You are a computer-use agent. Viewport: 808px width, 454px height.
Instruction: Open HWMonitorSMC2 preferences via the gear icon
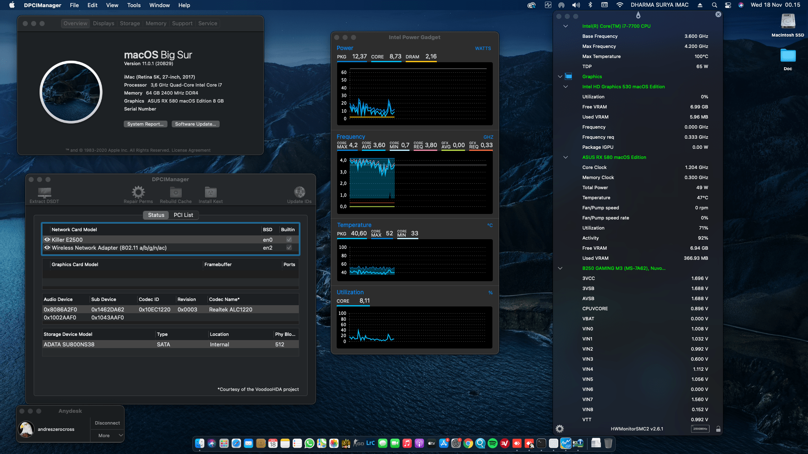(x=560, y=428)
